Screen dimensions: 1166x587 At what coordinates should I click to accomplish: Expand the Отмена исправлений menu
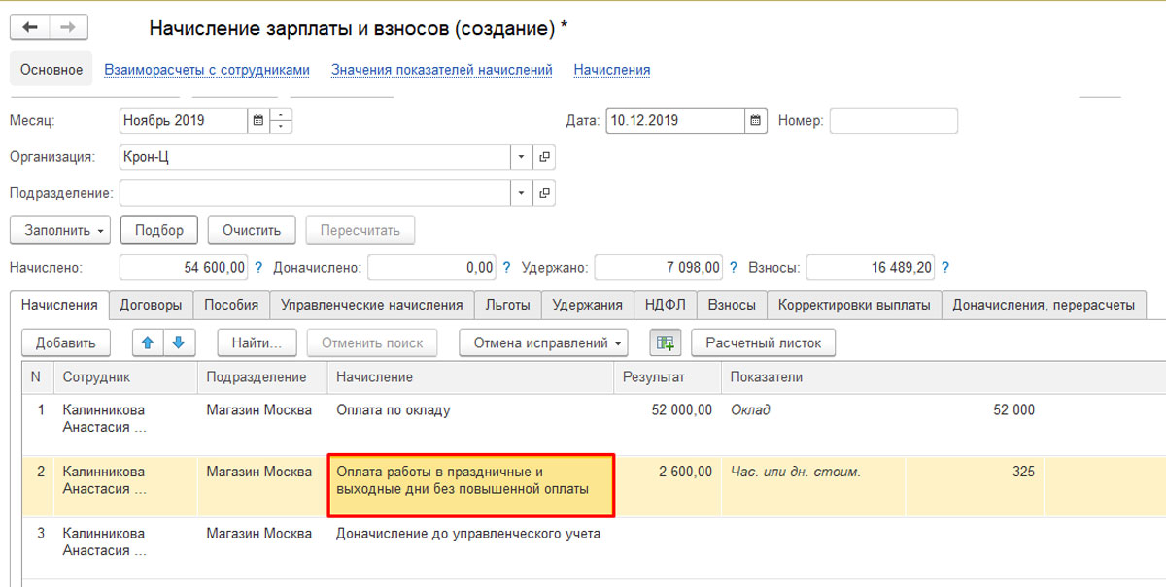pyautogui.click(x=543, y=342)
